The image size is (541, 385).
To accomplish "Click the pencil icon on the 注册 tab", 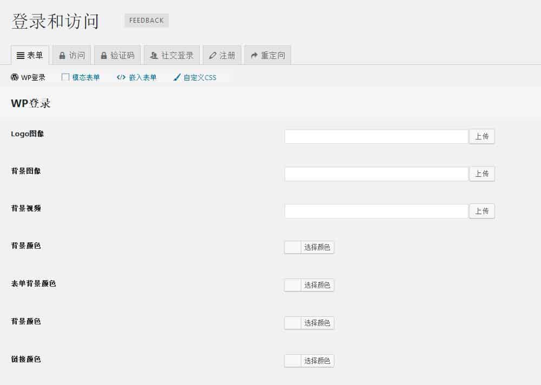I will point(213,56).
